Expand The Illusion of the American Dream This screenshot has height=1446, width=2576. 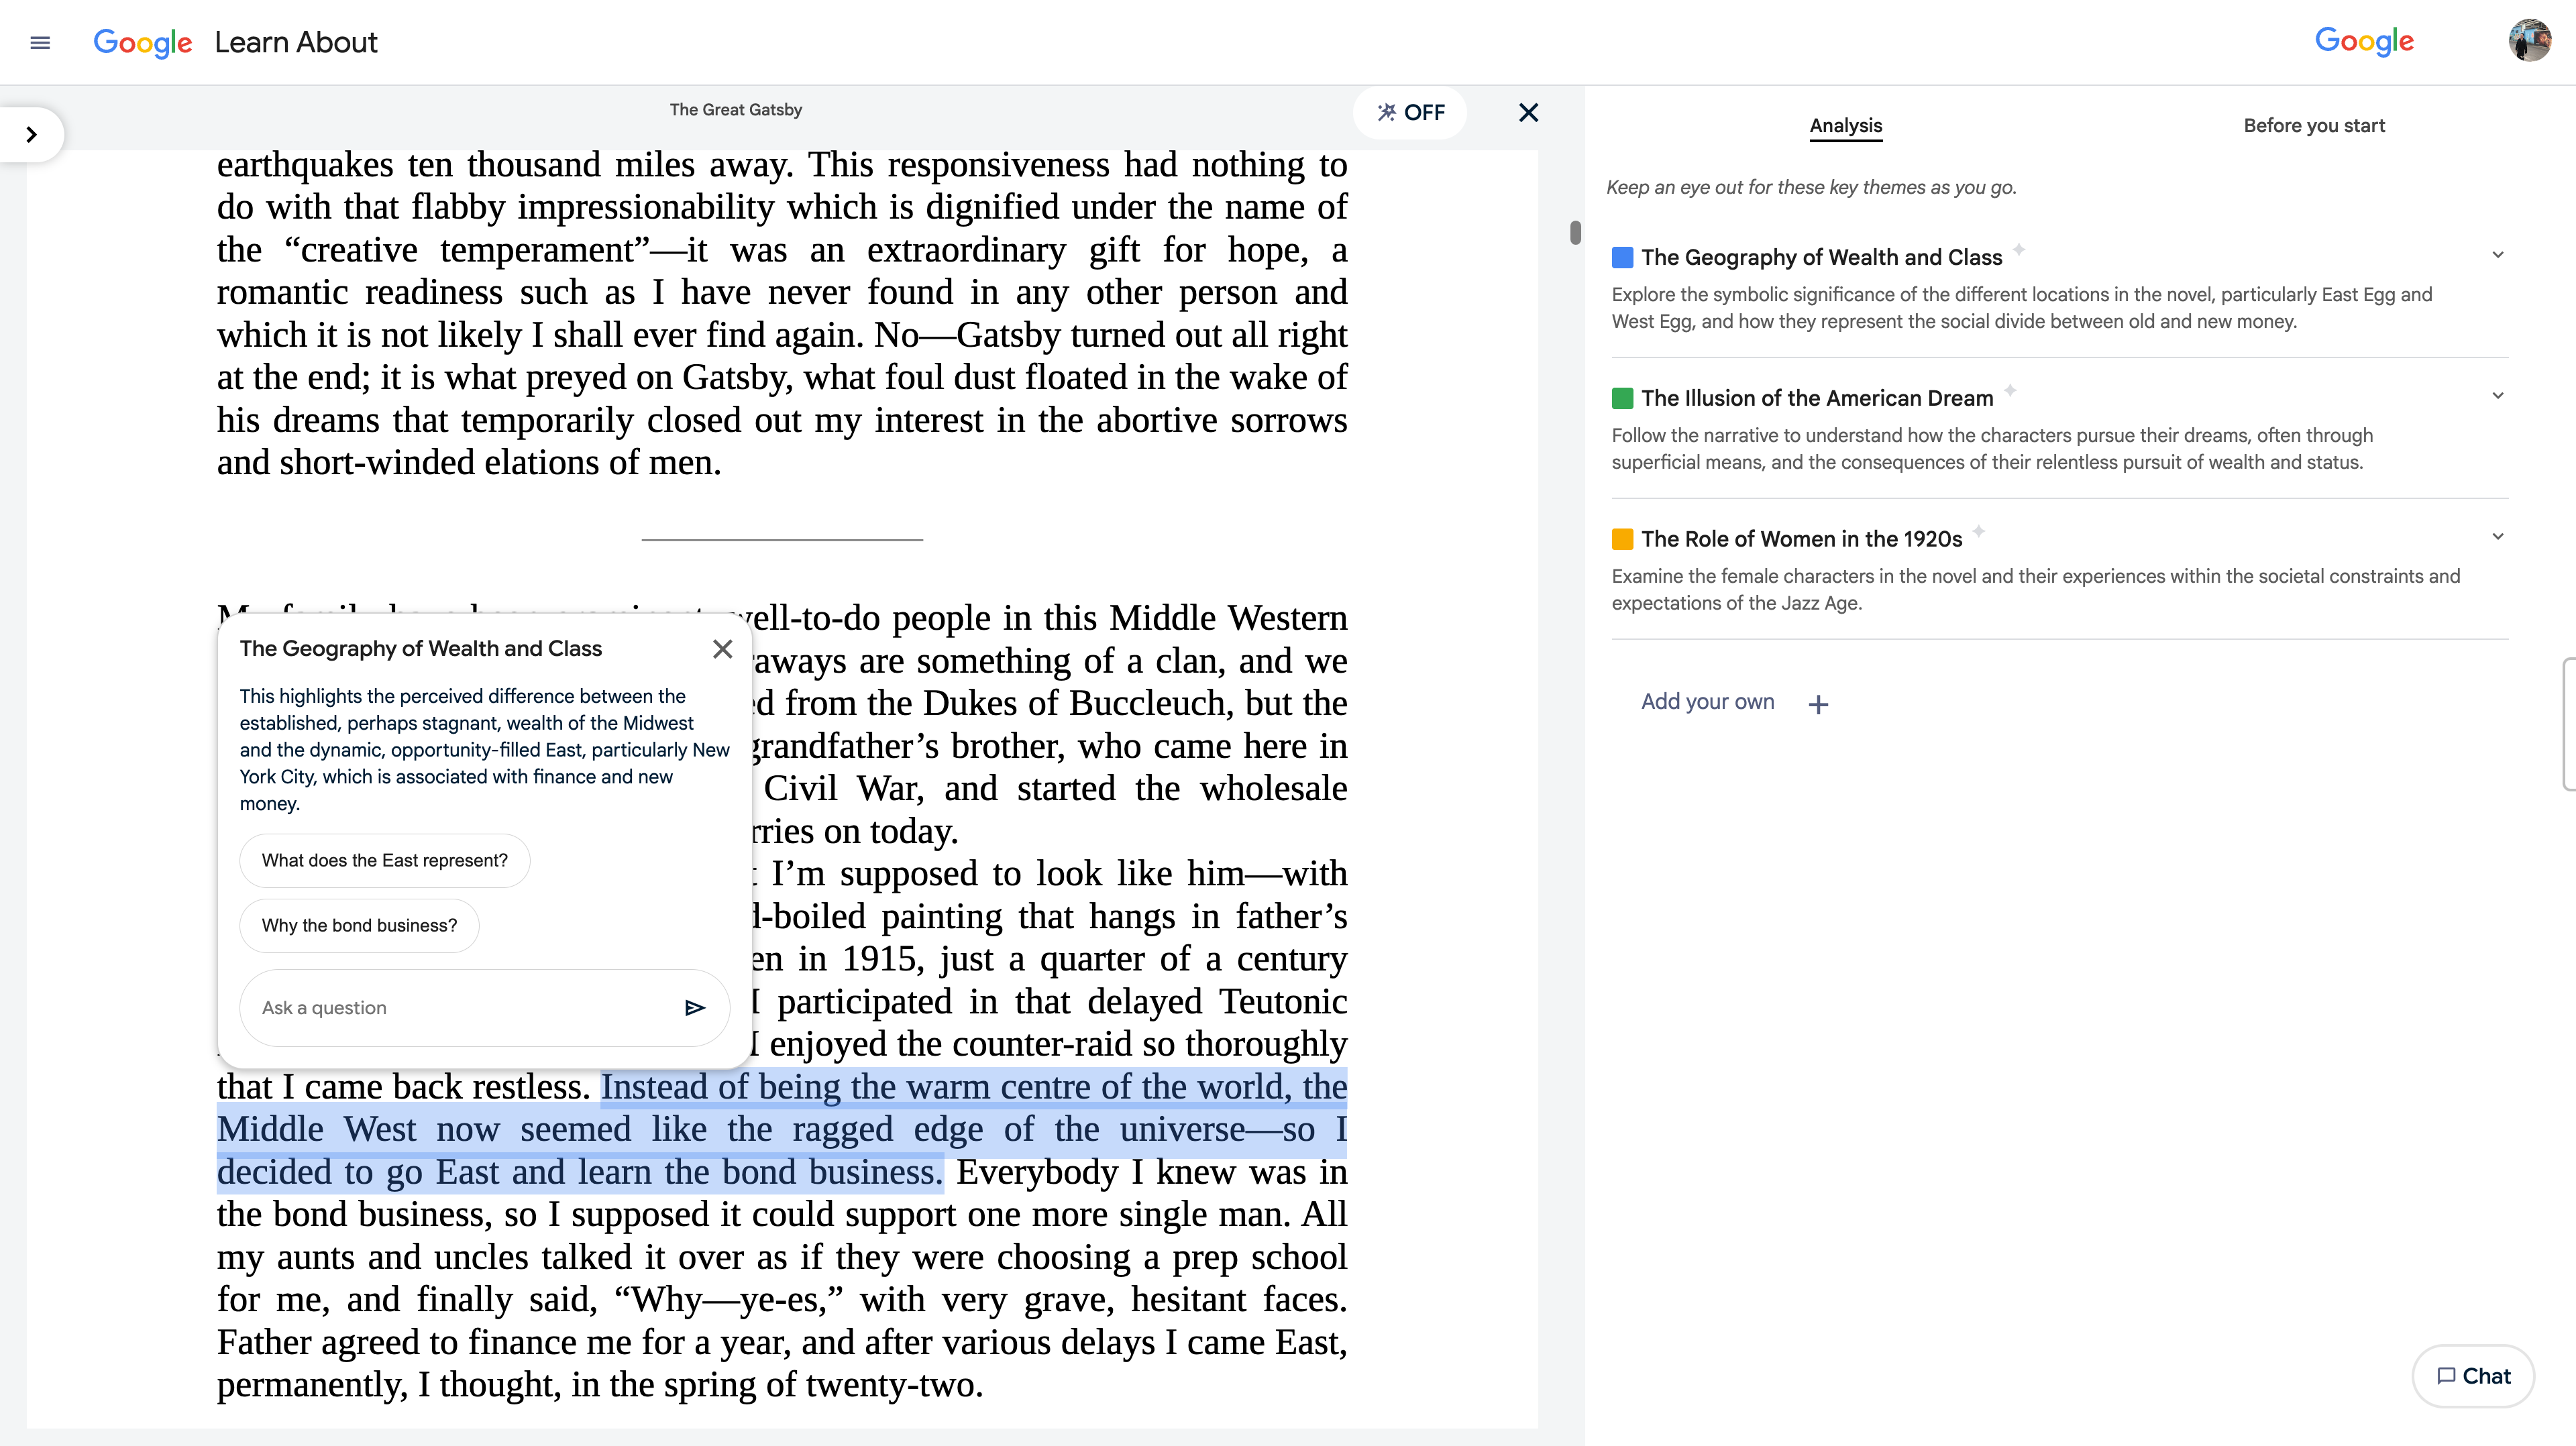(2497, 396)
